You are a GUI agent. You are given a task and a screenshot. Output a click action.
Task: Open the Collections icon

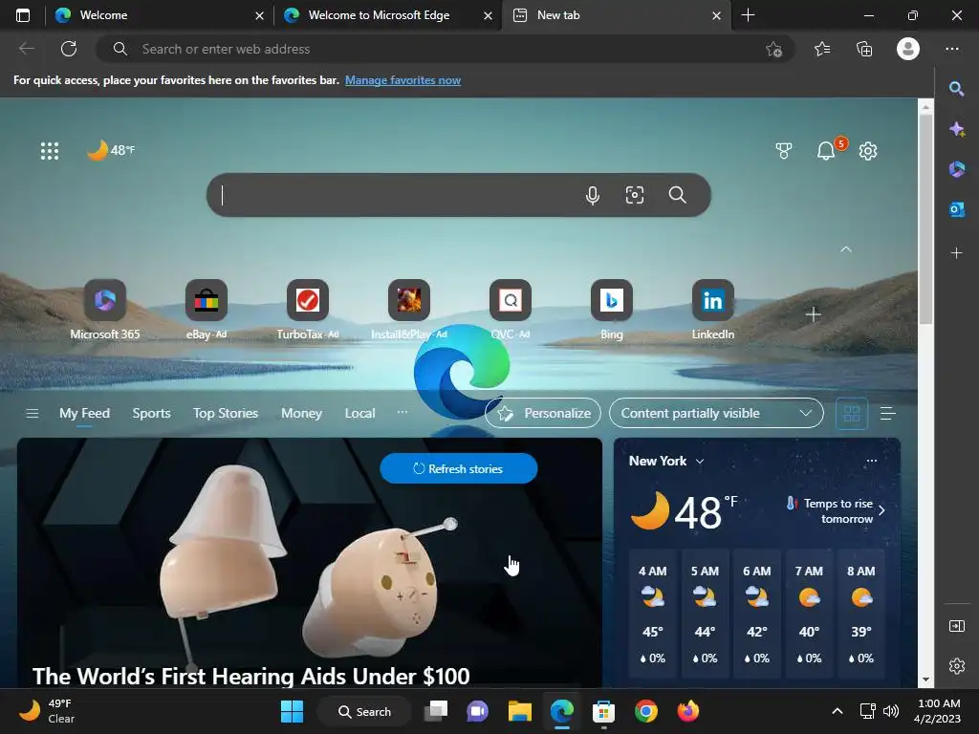[x=864, y=49]
